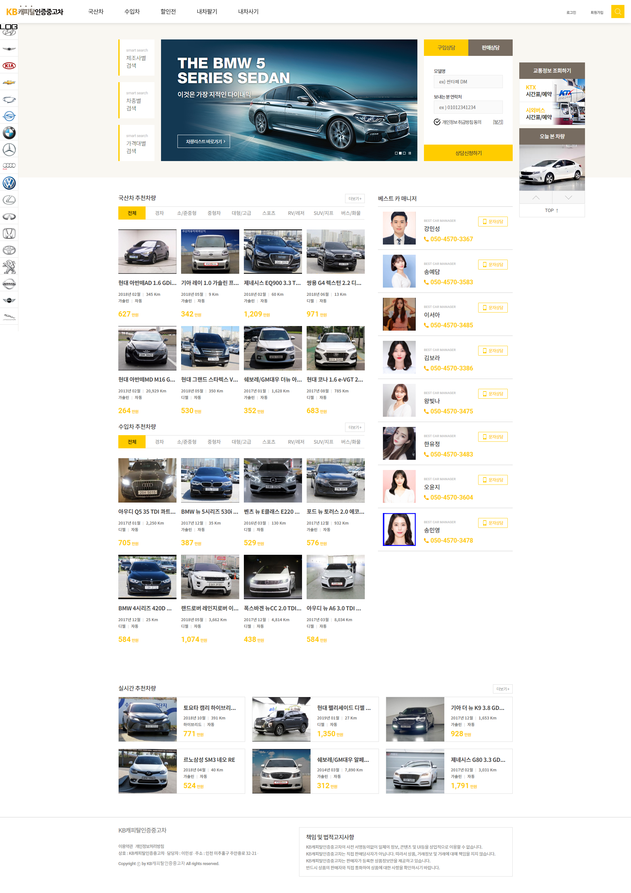Select the BMW brand logo in sidebar
The width and height of the screenshot is (631, 893).
[x=9, y=133]
